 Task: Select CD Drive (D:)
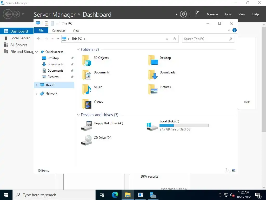coord(96,140)
